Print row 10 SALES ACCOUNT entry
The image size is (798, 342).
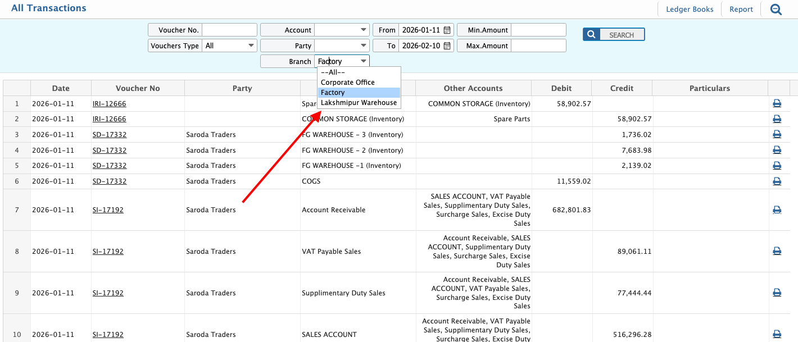777,334
